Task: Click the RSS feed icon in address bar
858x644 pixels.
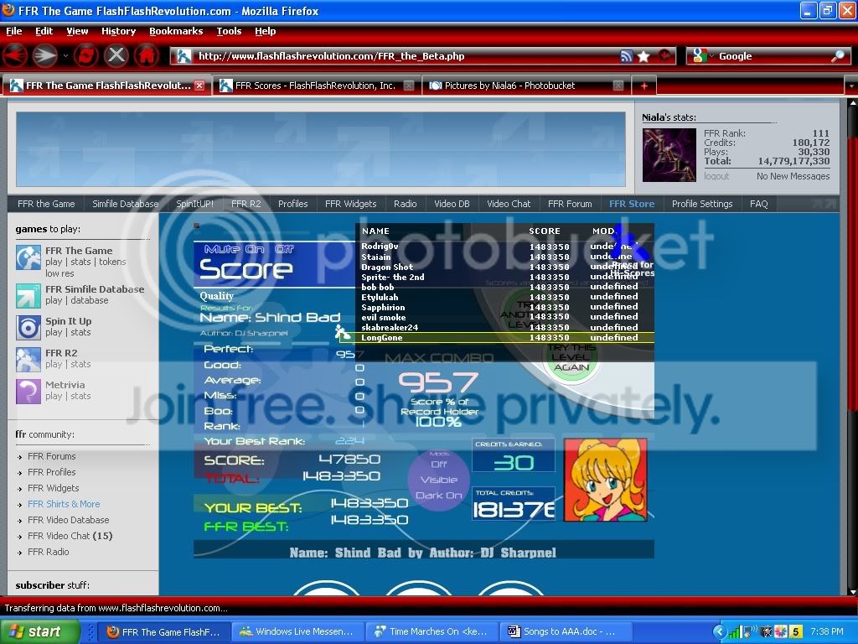Action: pyautogui.click(x=626, y=56)
